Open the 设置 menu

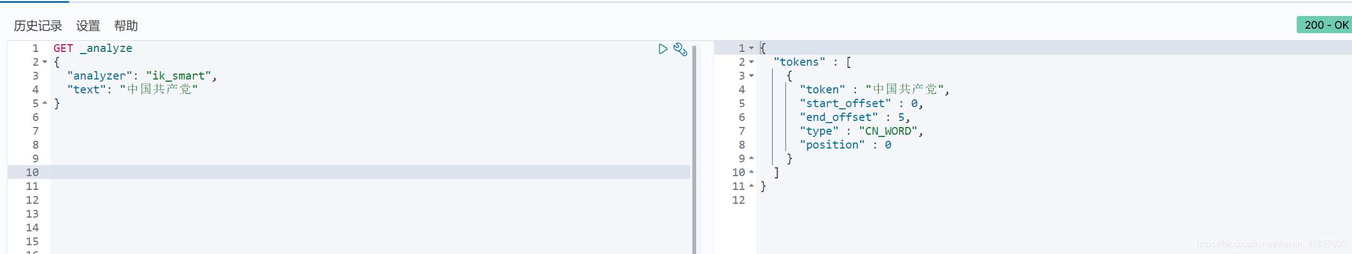[x=88, y=25]
